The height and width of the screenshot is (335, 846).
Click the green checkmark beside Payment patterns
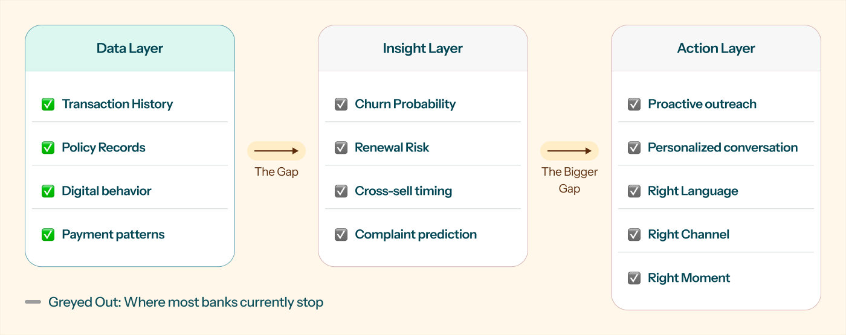click(48, 235)
